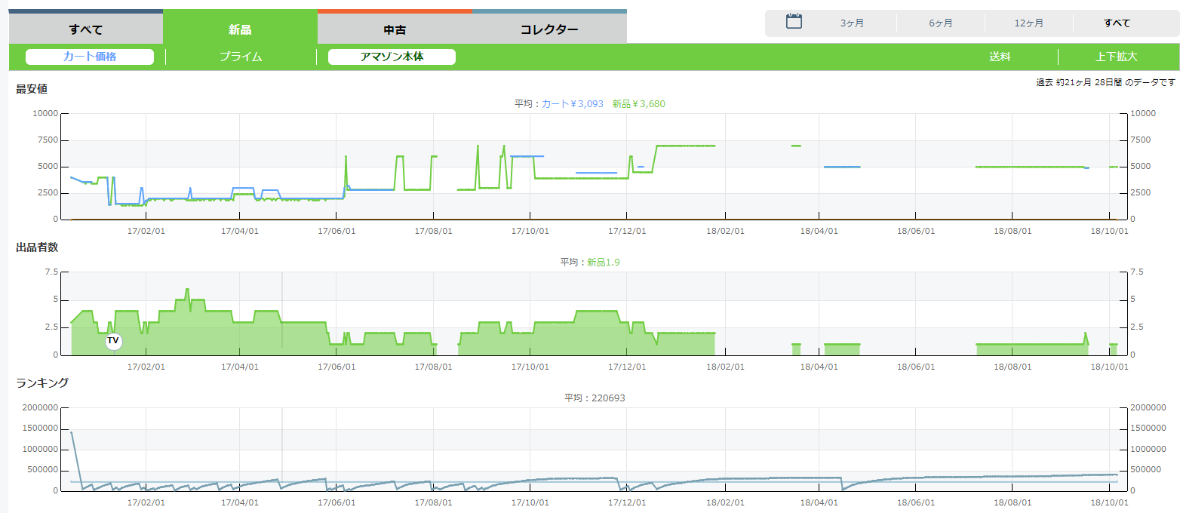The width and height of the screenshot is (1180, 513).
Task: Show すべて period in date range
Action: [x=1117, y=23]
